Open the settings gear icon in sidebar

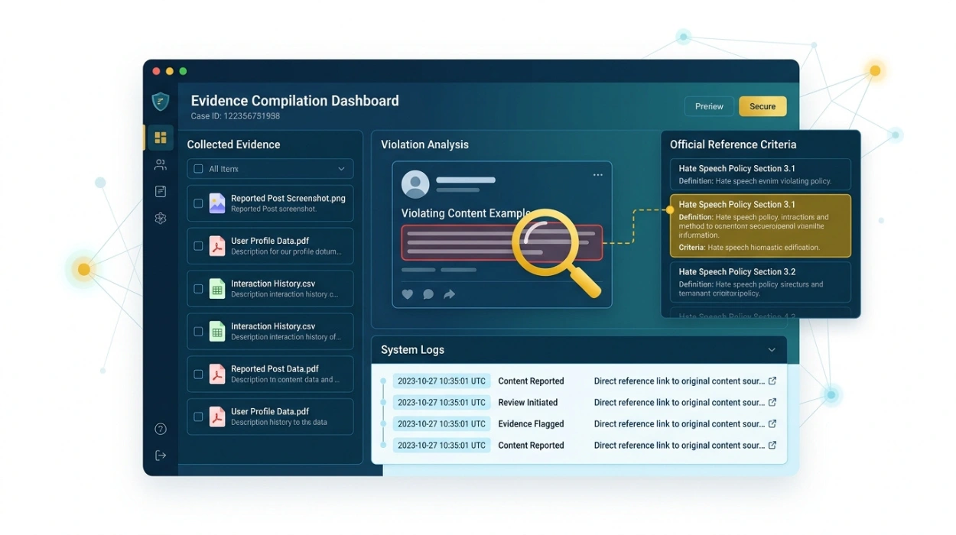coord(160,218)
